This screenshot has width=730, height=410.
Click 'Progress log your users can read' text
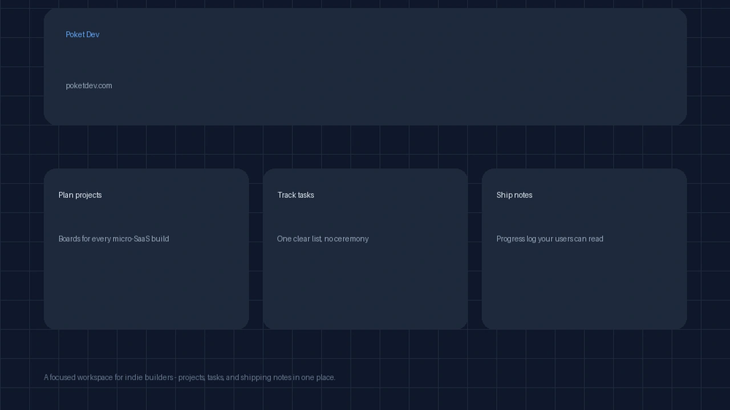(550, 239)
